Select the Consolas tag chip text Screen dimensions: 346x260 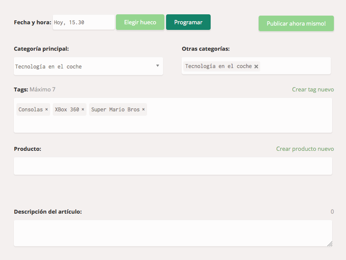(30, 110)
